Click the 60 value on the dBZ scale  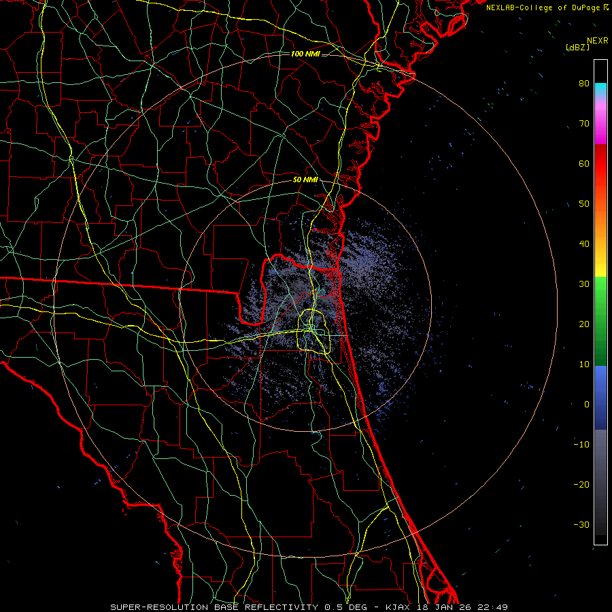pos(584,163)
